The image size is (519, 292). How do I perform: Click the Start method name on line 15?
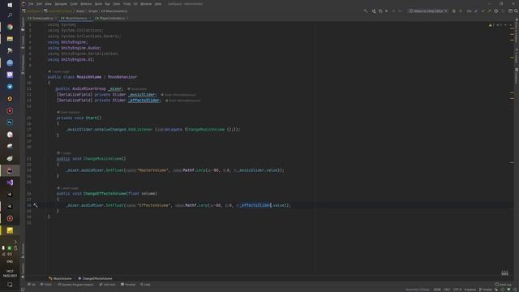click(x=92, y=118)
